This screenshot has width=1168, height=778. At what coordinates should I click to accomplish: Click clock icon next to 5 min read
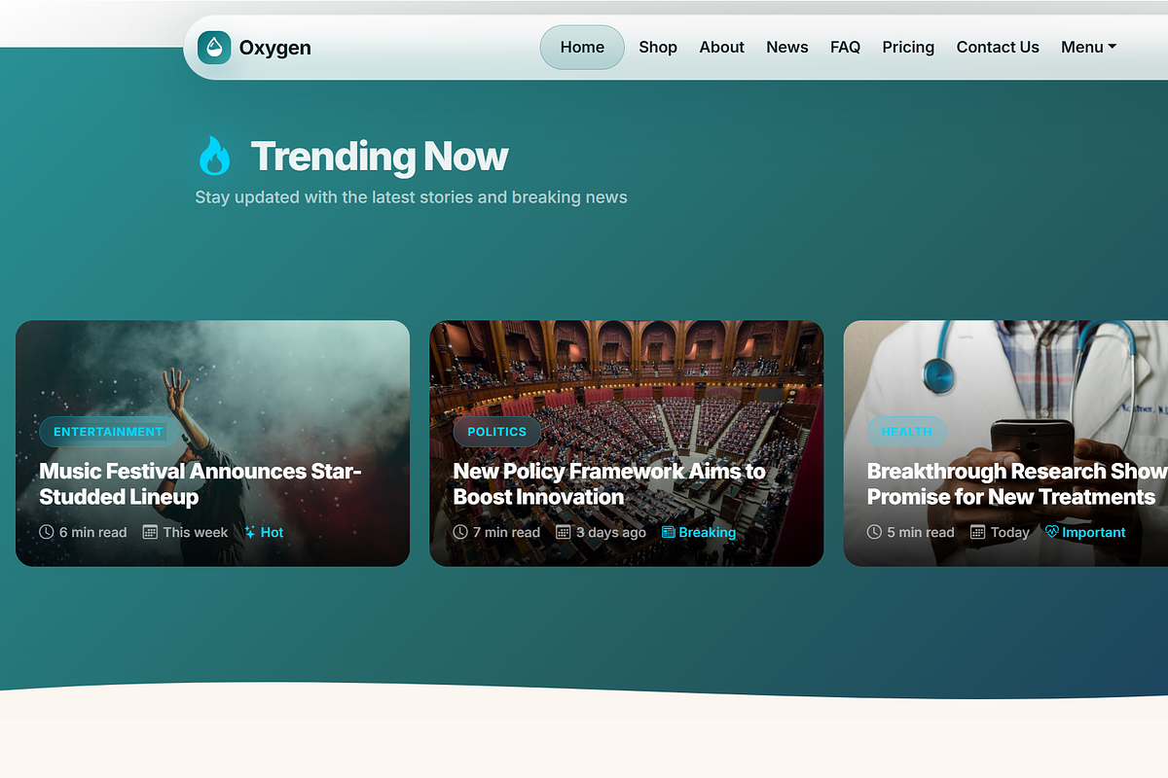click(875, 532)
